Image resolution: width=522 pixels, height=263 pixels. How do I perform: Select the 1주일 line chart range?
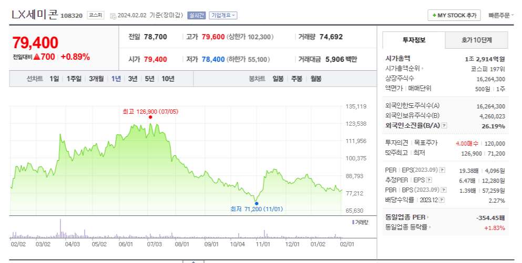pos(74,79)
